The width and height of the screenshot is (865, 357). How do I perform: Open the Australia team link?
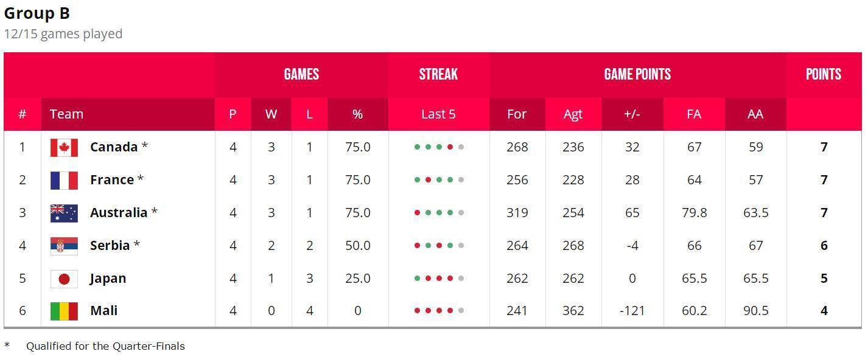pyautogui.click(x=119, y=213)
